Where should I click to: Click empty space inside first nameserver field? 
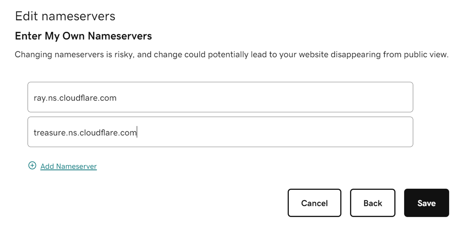[271, 97]
